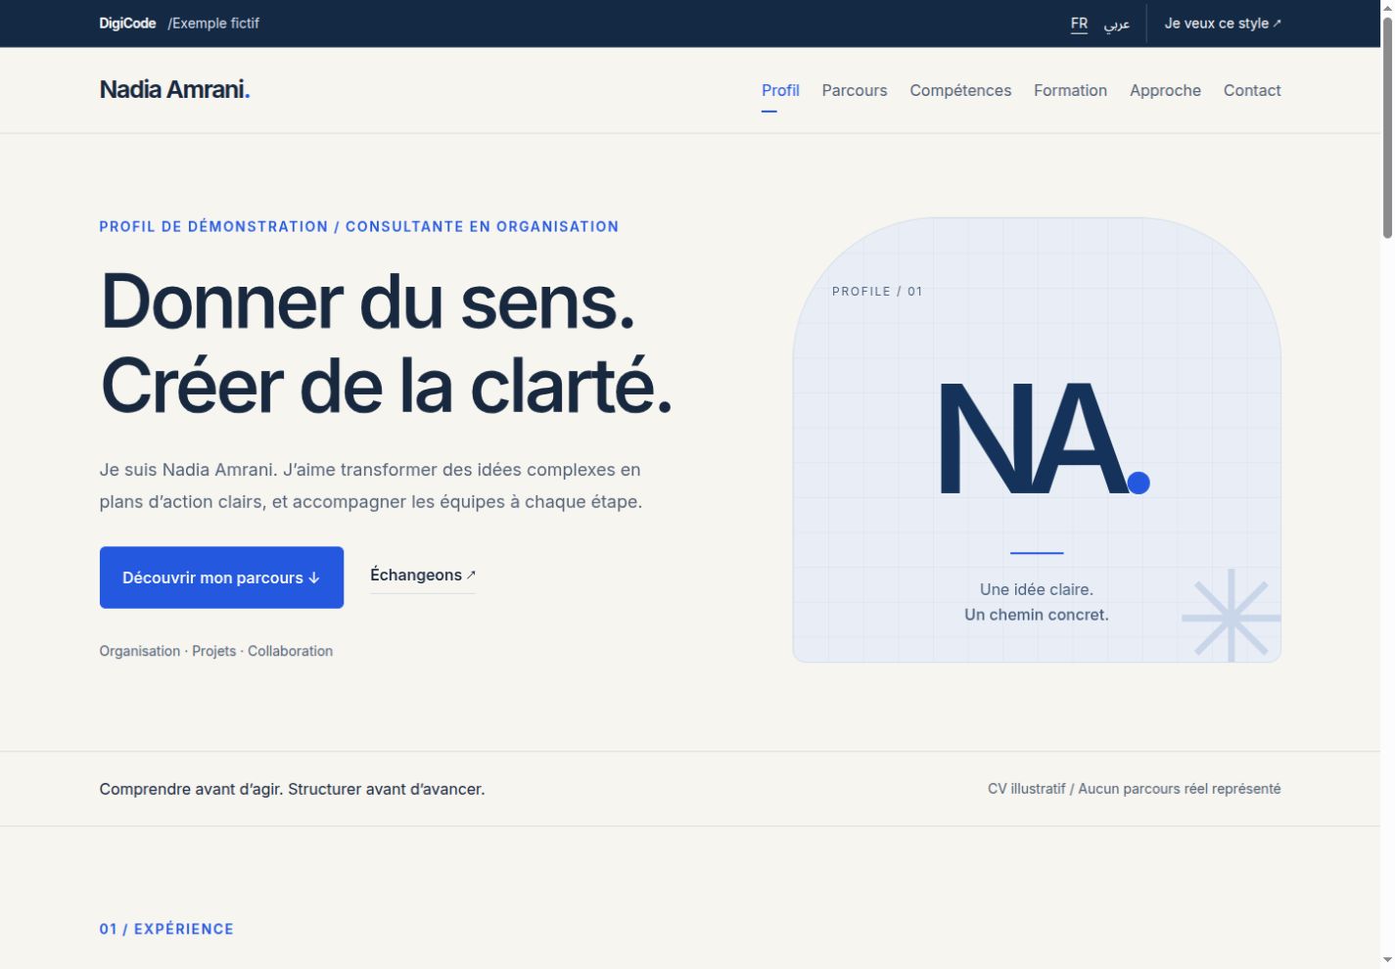Follow the Échangeons link
Screen dimensions: 1395x969
click(423, 576)
